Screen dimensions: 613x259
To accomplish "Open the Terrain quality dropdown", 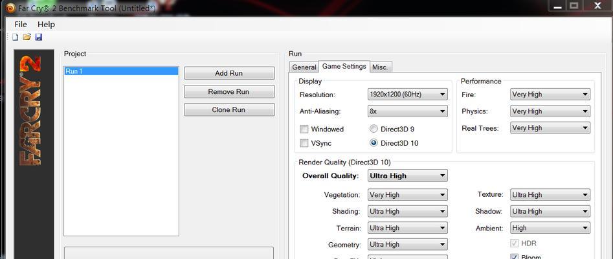I will tap(407, 228).
